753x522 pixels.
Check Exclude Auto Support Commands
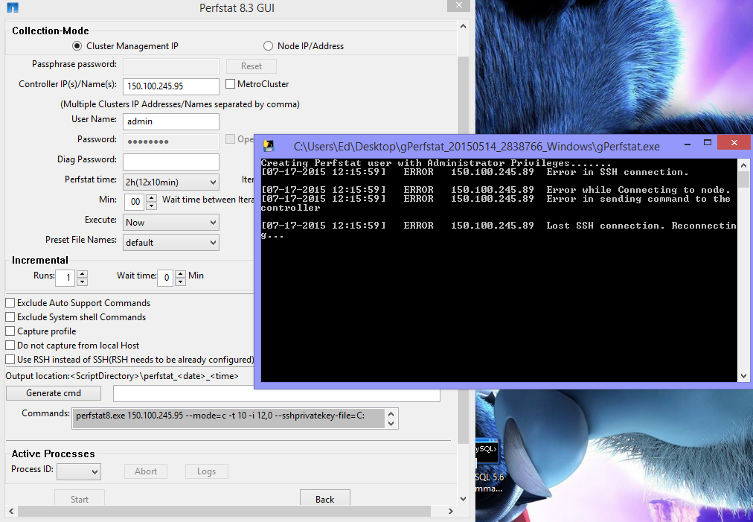click(x=10, y=303)
